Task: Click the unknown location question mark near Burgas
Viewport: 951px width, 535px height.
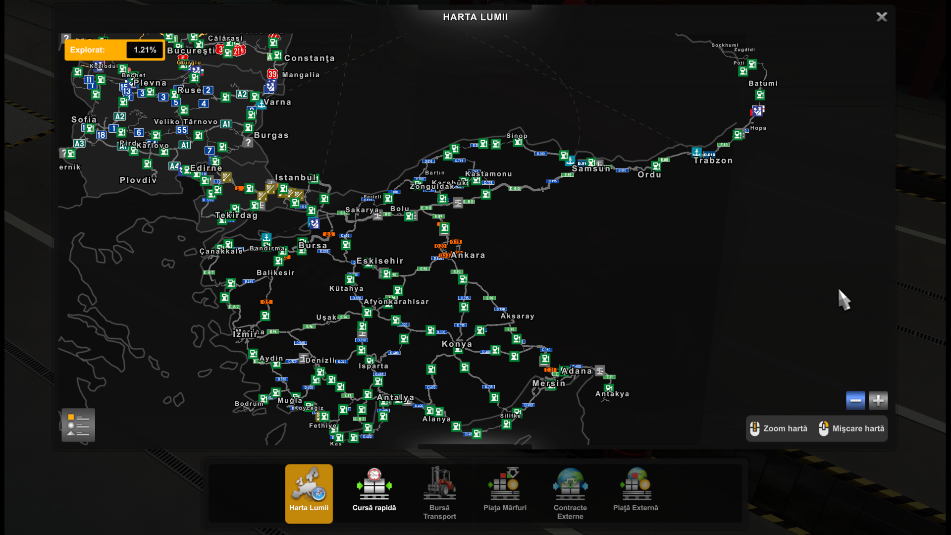Action: click(248, 143)
